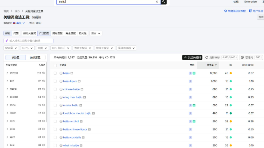Expand the 'chinese' keyword group
This screenshot has width=264, height=148.
tap(7, 73)
